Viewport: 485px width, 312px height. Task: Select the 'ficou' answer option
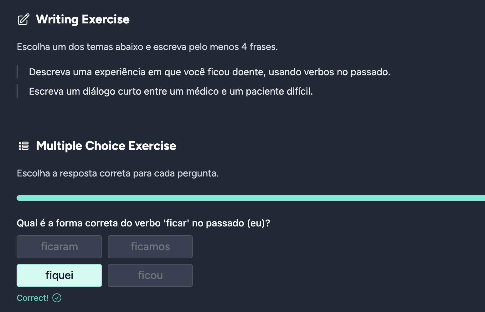point(150,275)
